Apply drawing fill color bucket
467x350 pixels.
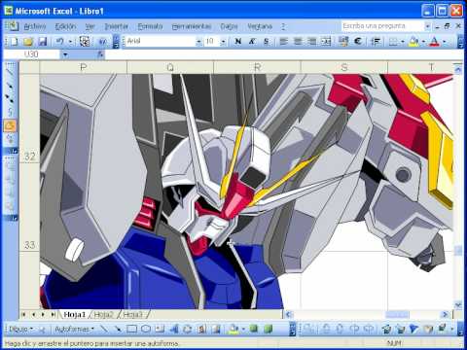click(233, 329)
